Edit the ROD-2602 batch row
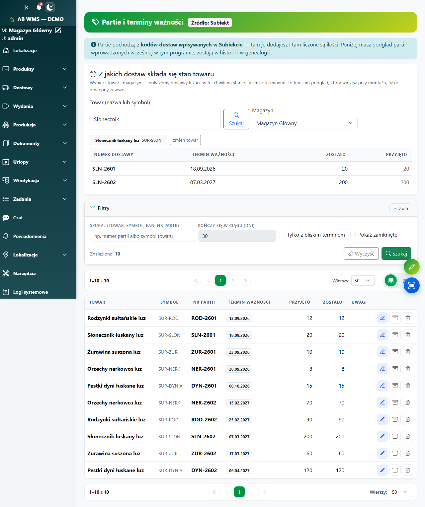 (x=382, y=419)
